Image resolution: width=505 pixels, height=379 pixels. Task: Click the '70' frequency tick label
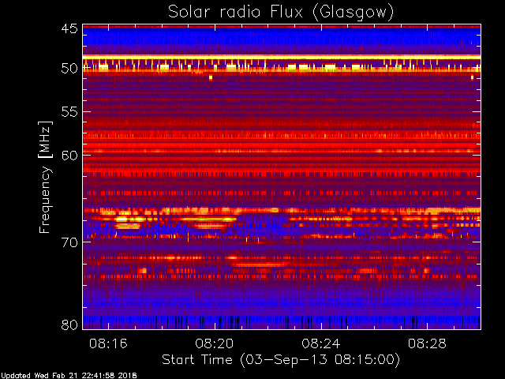[69, 242]
